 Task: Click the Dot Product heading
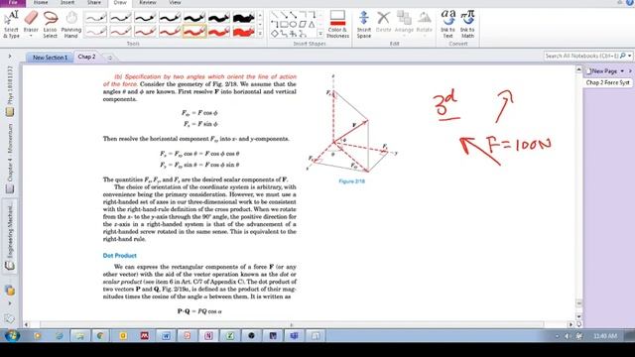pyautogui.click(x=119, y=256)
